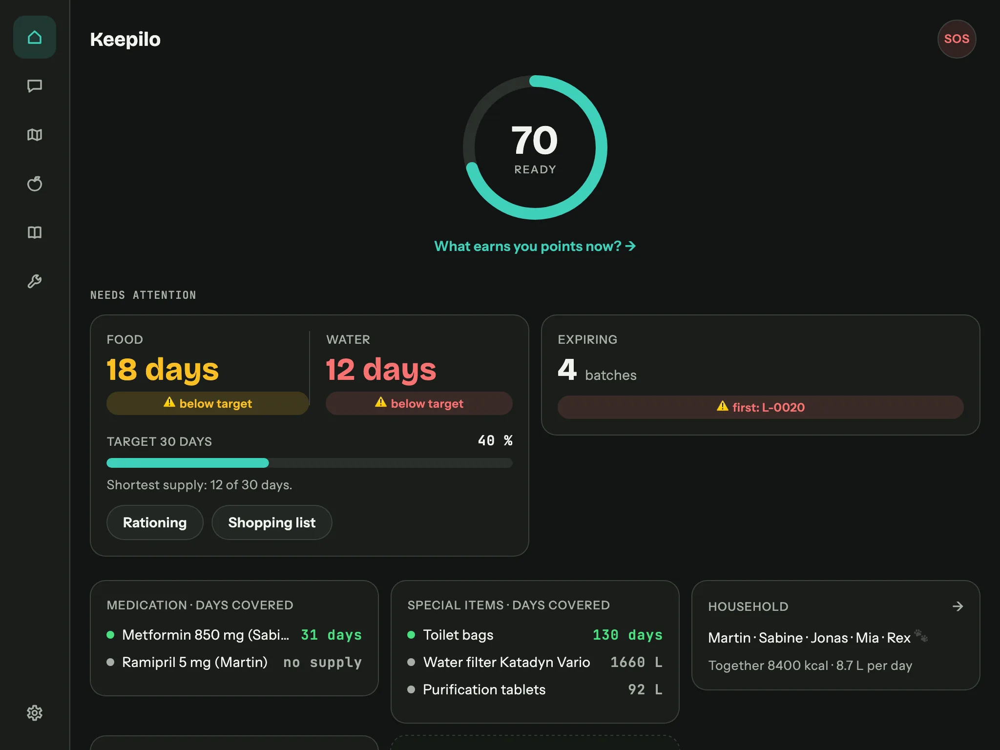
Task: Click 'Together 8400 kcal · 8.7 L per day'
Action: click(811, 666)
